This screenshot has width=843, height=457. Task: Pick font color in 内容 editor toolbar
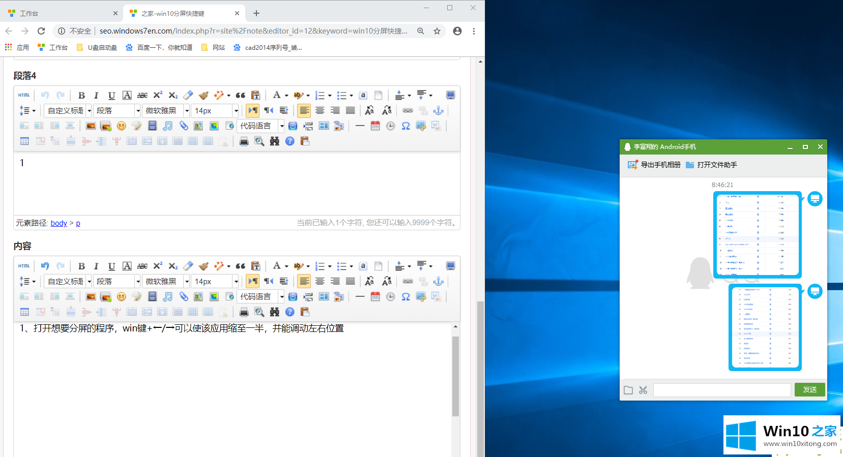pos(276,266)
